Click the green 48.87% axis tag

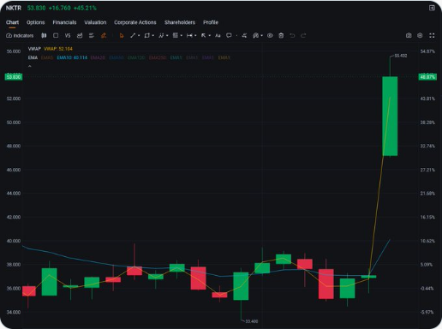click(x=427, y=77)
